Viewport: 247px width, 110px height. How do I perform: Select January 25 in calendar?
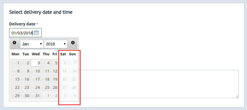(46, 87)
